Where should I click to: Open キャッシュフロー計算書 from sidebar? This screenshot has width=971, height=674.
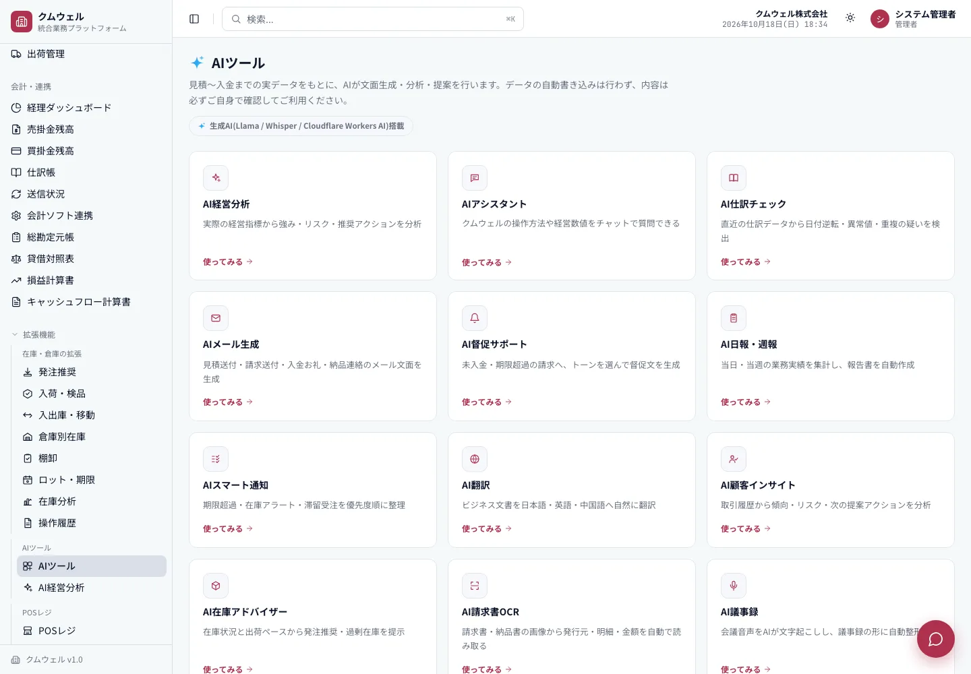click(x=86, y=302)
